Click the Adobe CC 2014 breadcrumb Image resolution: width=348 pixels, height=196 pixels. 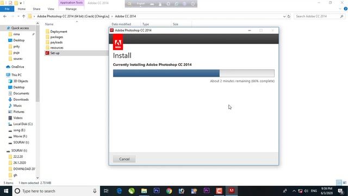click(126, 16)
